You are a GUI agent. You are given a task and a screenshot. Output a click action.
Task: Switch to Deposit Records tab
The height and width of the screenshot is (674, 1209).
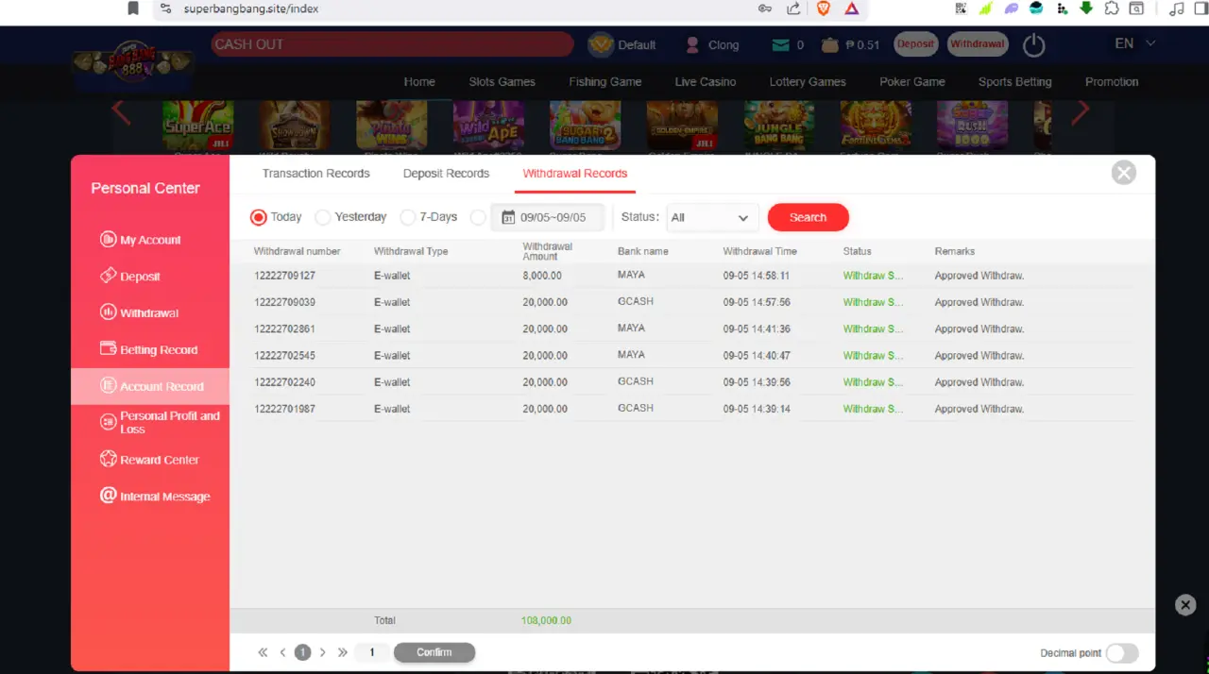click(x=446, y=174)
